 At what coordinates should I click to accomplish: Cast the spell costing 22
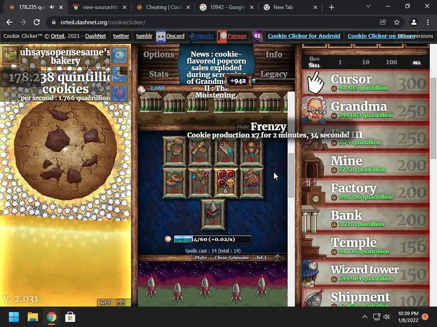tap(200, 183)
